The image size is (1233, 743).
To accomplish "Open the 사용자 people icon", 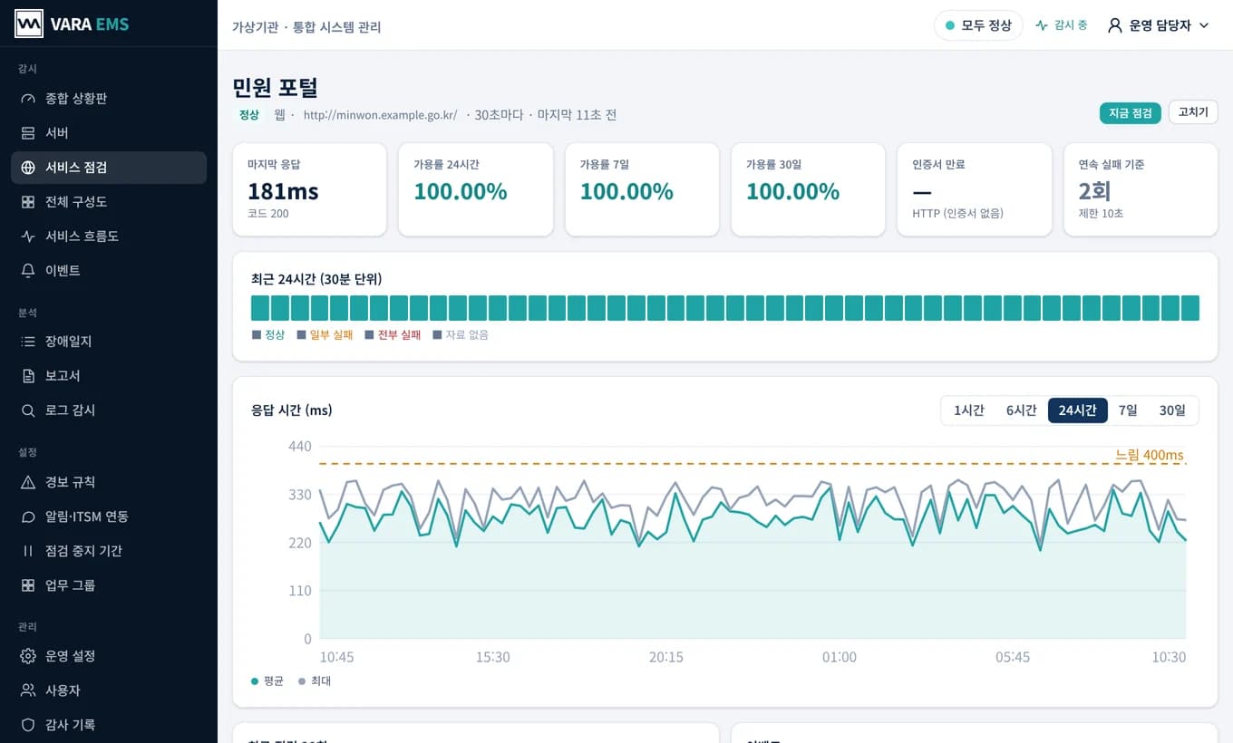I will [28, 690].
